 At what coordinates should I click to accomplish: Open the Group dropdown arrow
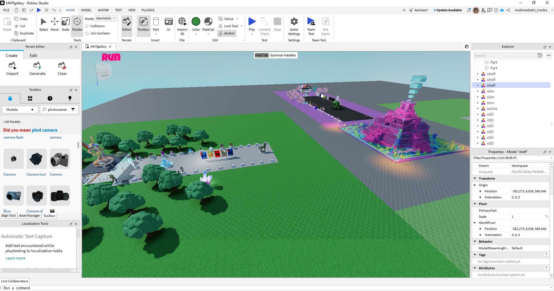point(237,19)
